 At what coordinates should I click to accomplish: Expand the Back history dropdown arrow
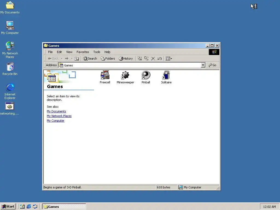pos(62,59)
